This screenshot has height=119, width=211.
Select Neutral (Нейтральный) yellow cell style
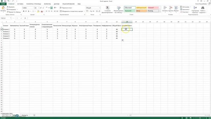tap(141, 8)
